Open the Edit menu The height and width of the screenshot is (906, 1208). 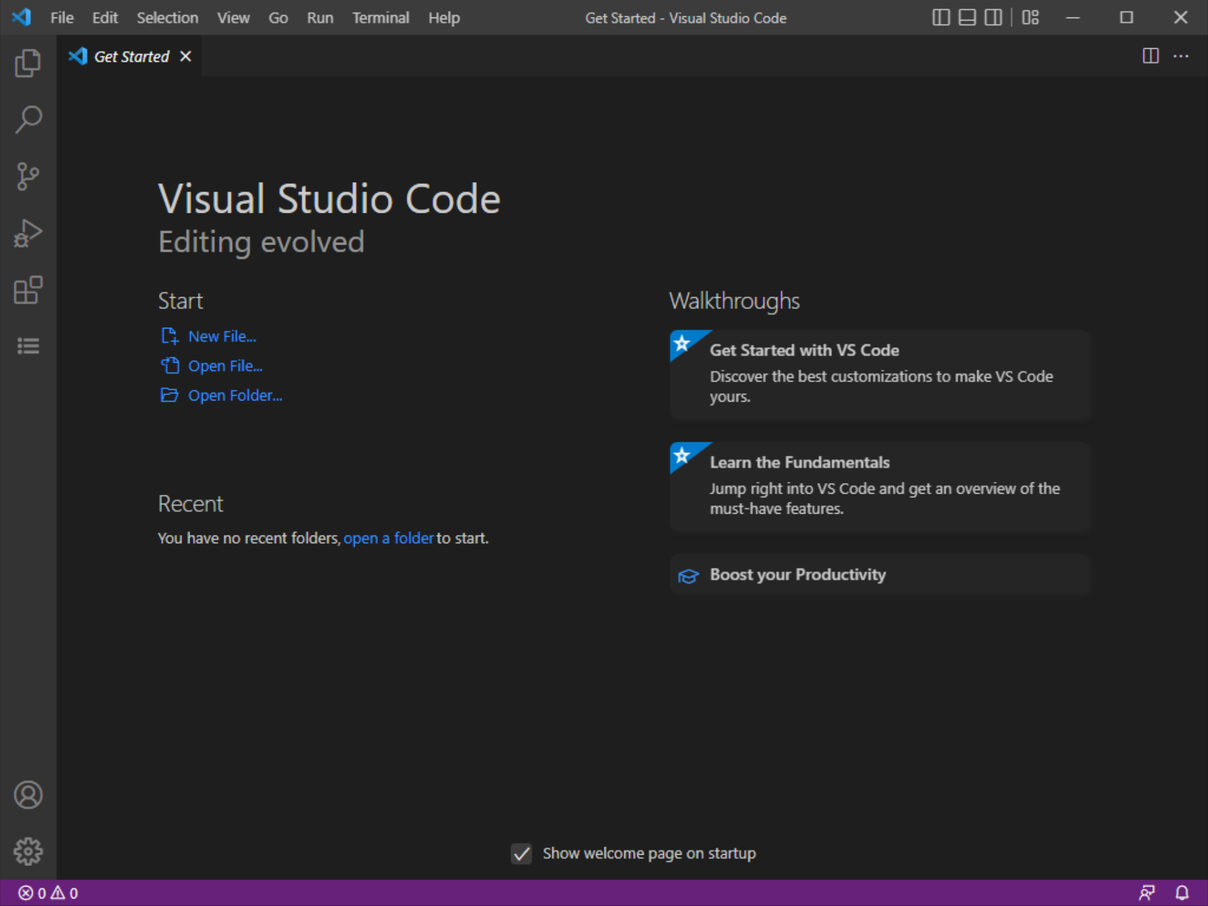[x=104, y=18]
